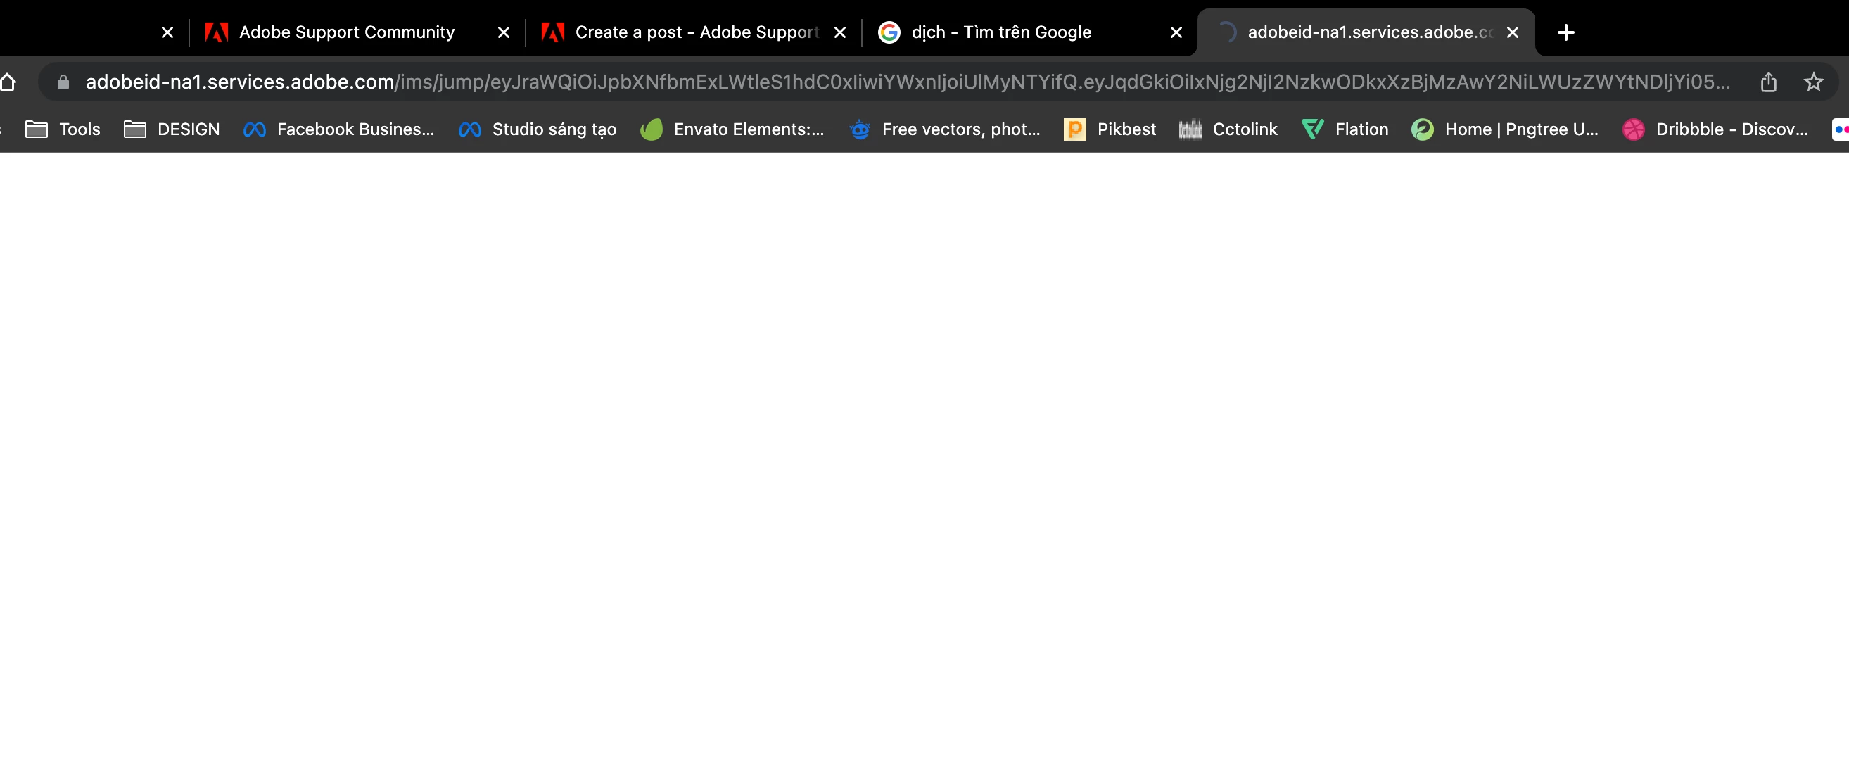Click the Share page icon
The height and width of the screenshot is (784, 1849).
click(1768, 82)
